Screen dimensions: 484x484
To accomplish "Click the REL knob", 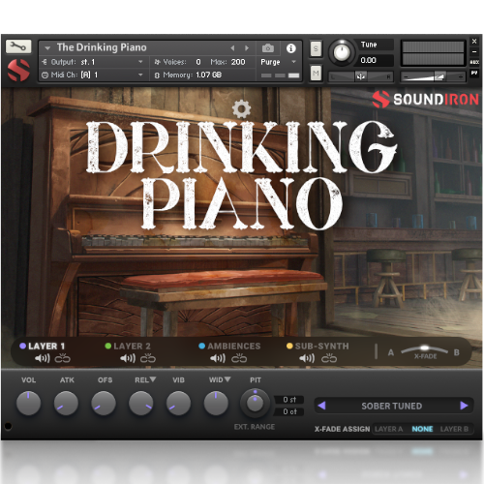I will point(141,403).
